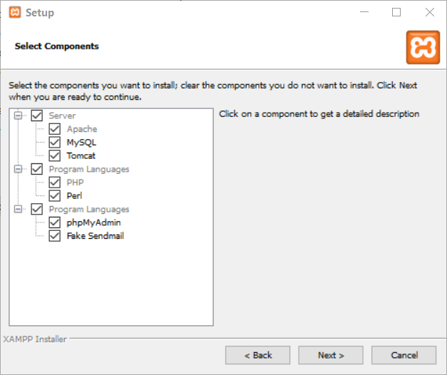Select the MySQL label for description
447x375 pixels.
pos(81,143)
